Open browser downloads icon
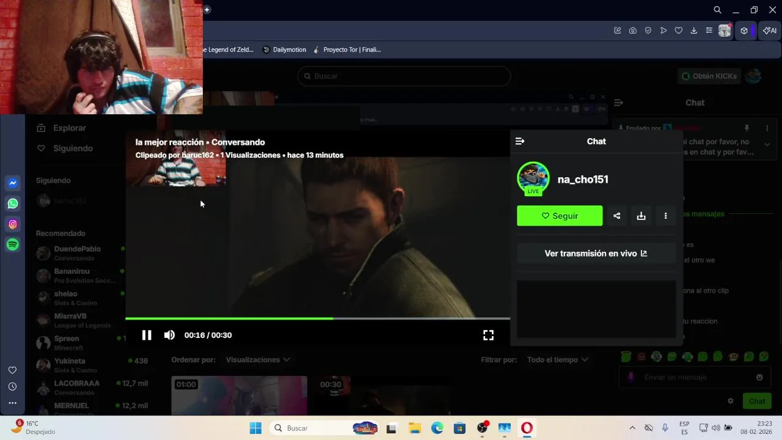This screenshot has height=440, width=782. coord(694,31)
